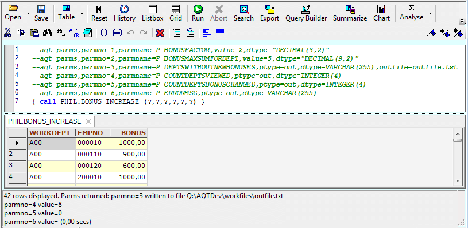Click the BONUS cell 900,00
Image resolution: width=468 pixels, height=228 pixels.
tap(129, 155)
